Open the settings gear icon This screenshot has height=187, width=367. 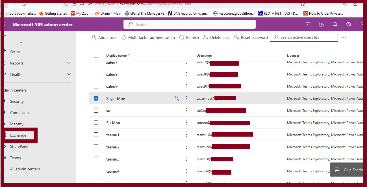(349, 25)
